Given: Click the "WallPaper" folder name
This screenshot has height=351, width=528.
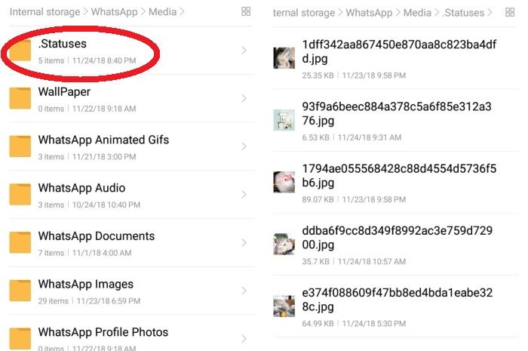Looking at the screenshot, I should [64, 91].
